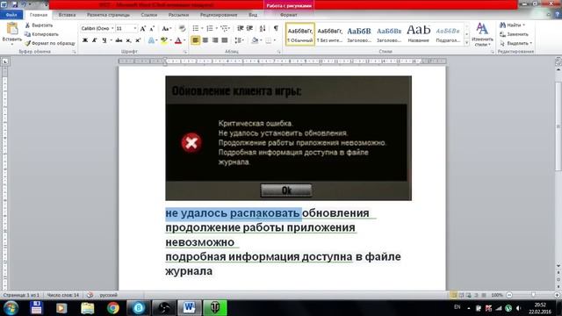Click the Text Highlight Color marker icon

click(x=163, y=40)
